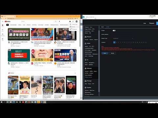Open Maintenance under System
The height and width of the screenshot is (118, 158).
click(88, 92)
